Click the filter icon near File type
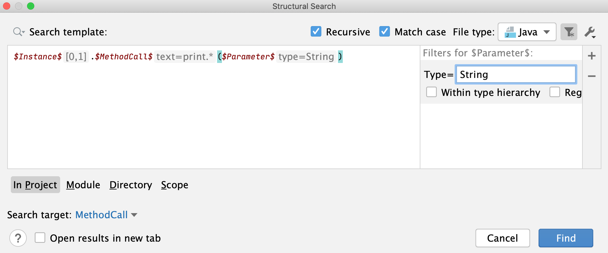The width and height of the screenshot is (608, 253). [x=569, y=32]
